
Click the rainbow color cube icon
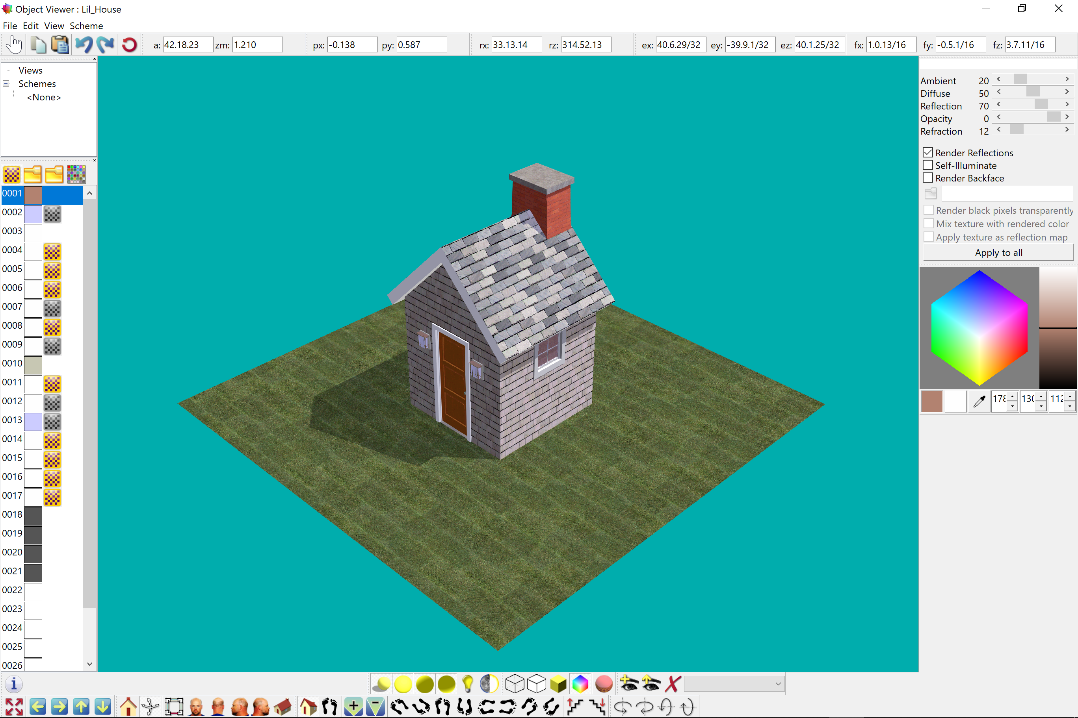tap(580, 684)
